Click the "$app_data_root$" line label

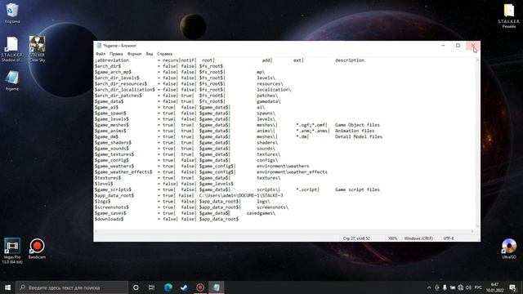[x=114, y=195]
